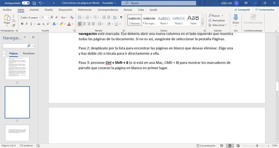Switch to the Revisar tab
The height and width of the screenshot is (148, 279).
[128, 10]
